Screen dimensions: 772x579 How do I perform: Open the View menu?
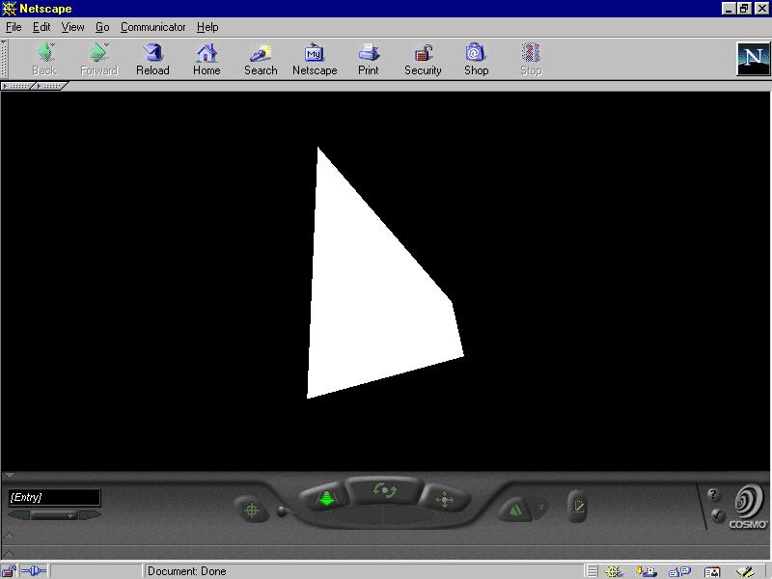(72, 27)
